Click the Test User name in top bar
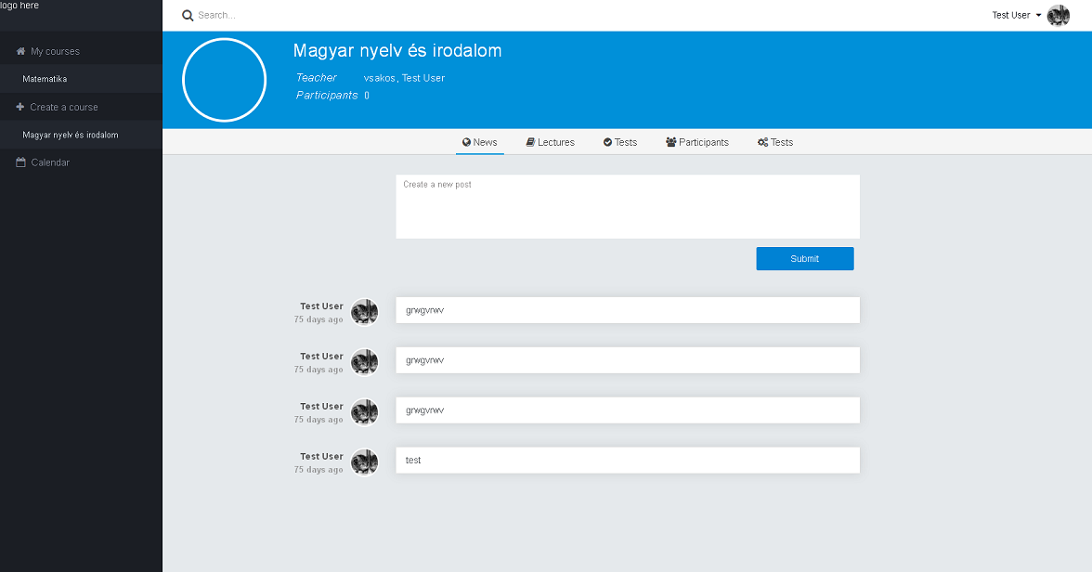 (x=1010, y=16)
